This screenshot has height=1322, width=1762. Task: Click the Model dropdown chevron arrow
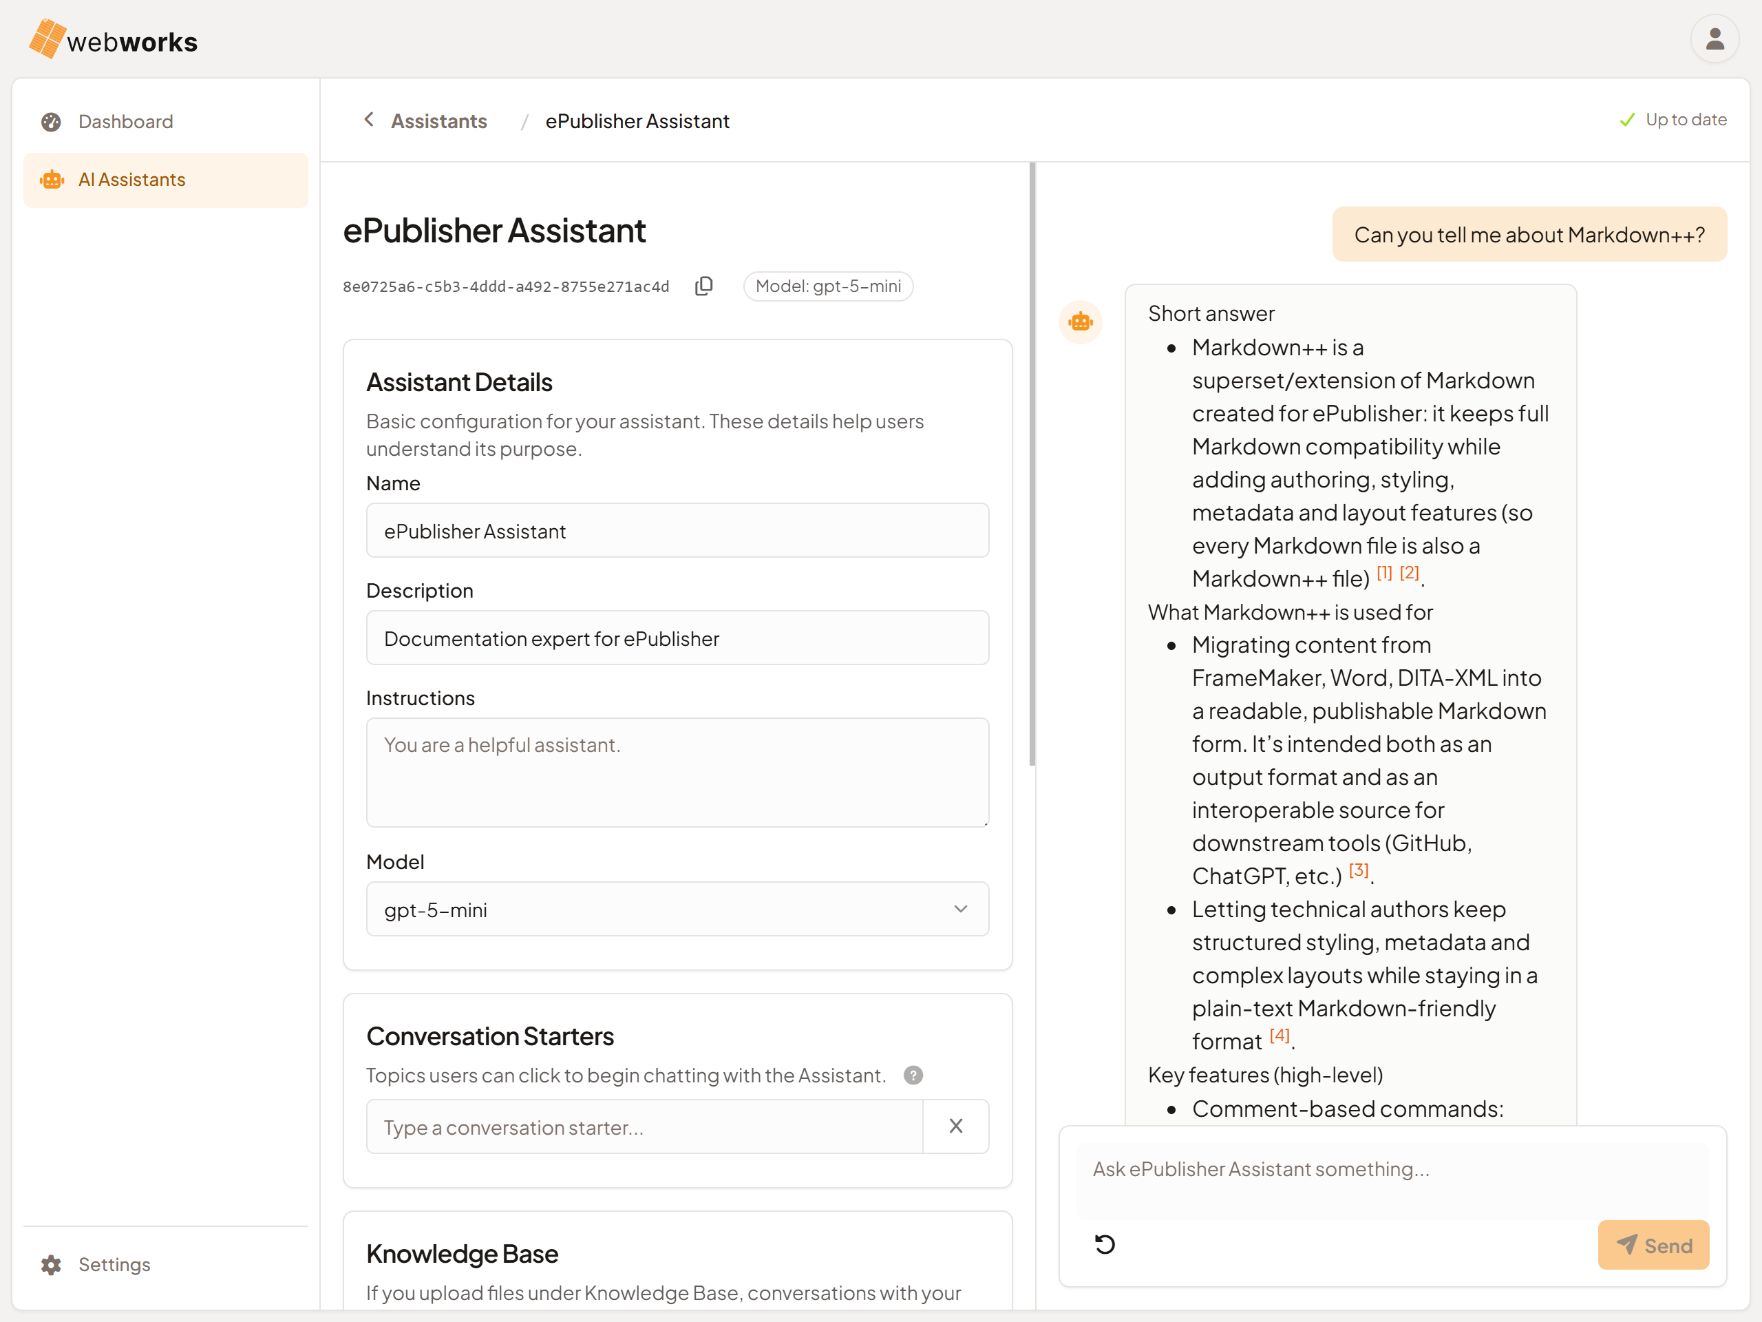(x=961, y=910)
